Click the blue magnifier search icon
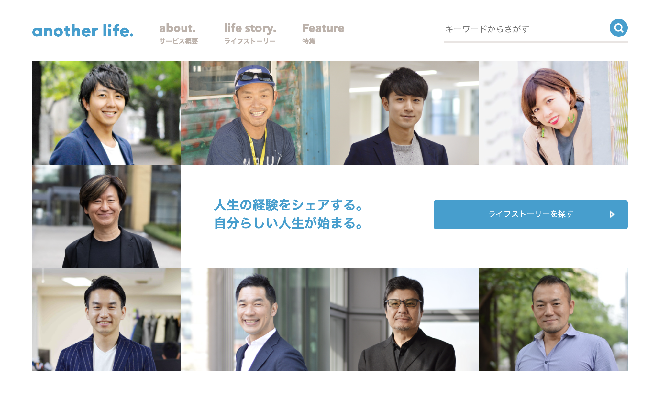The height and width of the screenshot is (410, 664). tap(618, 28)
